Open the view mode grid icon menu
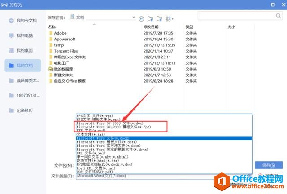This screenshot has width=287, height=194. point(170,19)
